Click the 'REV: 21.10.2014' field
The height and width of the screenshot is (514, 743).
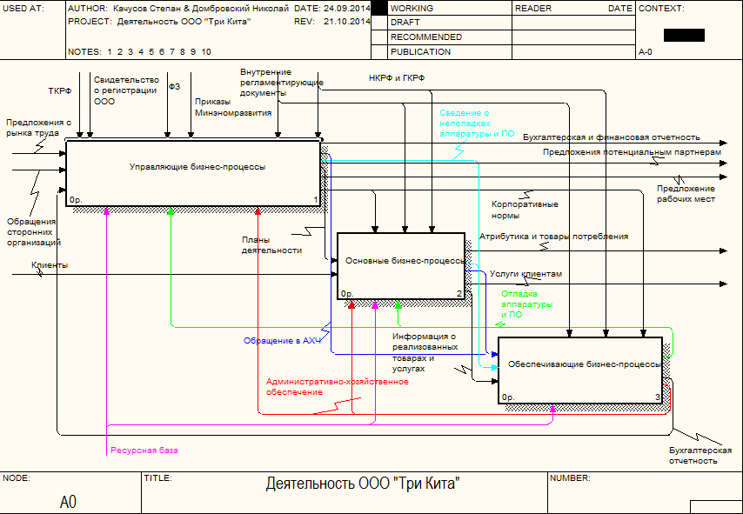pyautogui.click(x=332, y=22)
